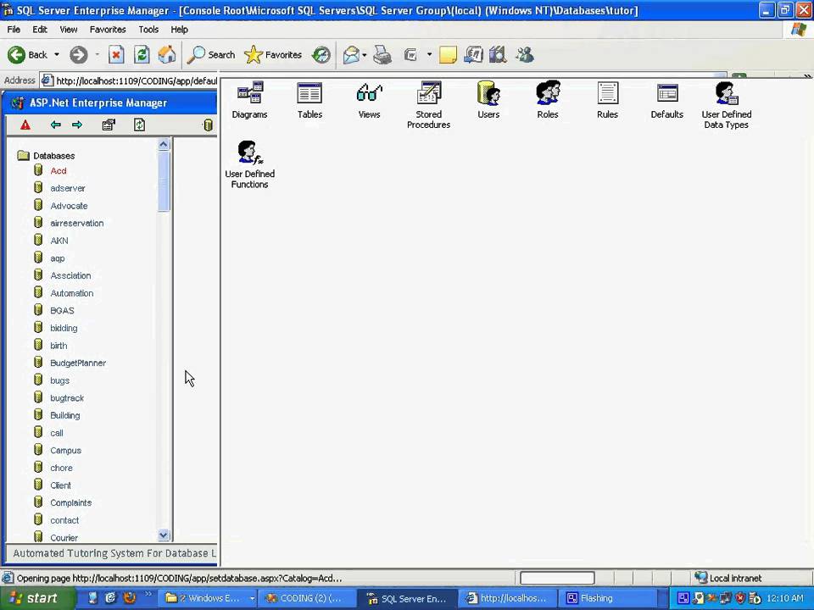Select the Automation database
This screenshot has width=814, height=610.
[71, 293]
